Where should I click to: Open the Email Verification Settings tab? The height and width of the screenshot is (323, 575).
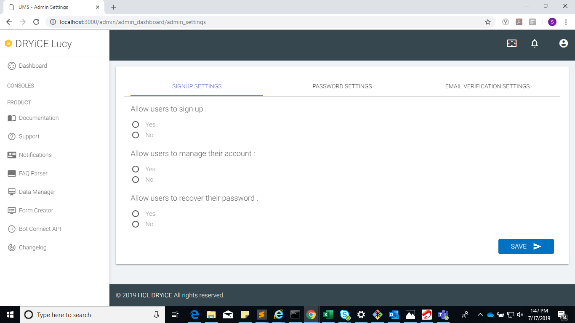point(487,86)
